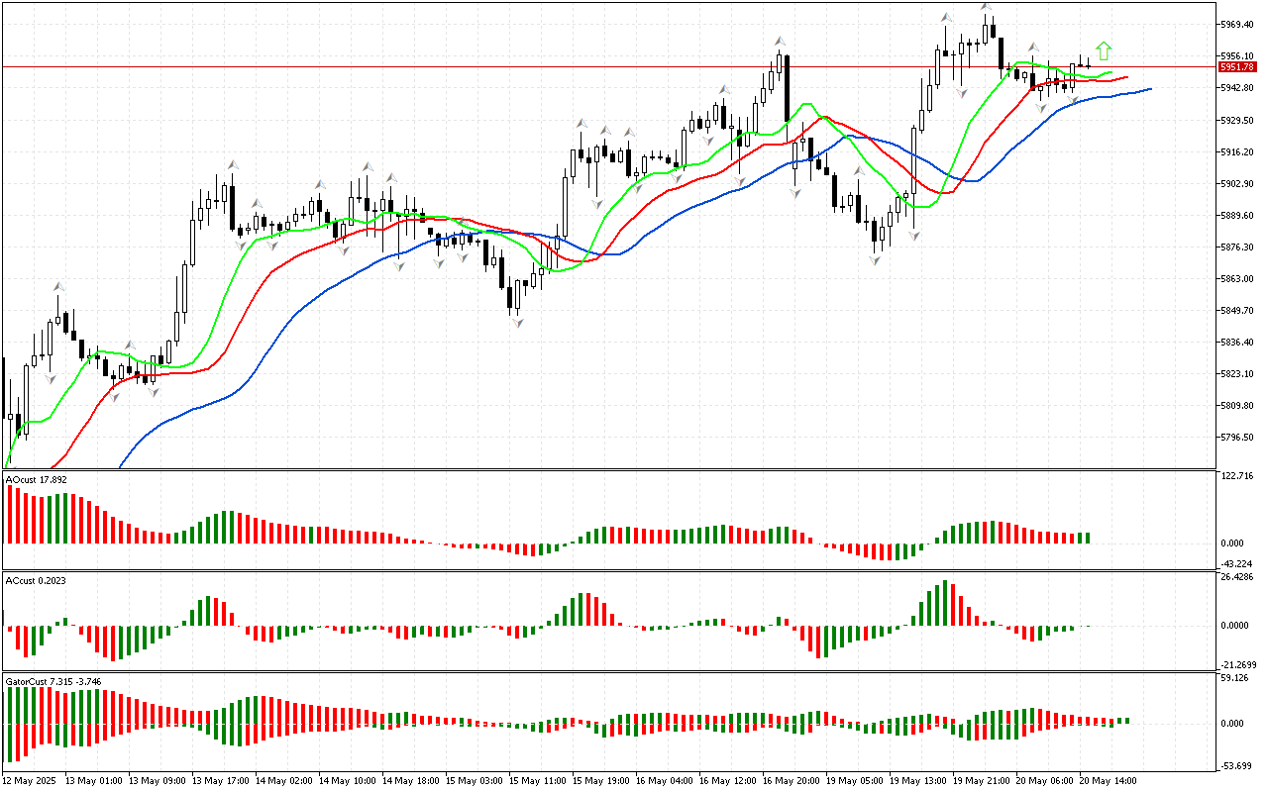Click the ACcust 0.2023 indicator label
This screenshot has width=1268, height=792.
pos(36,580)
